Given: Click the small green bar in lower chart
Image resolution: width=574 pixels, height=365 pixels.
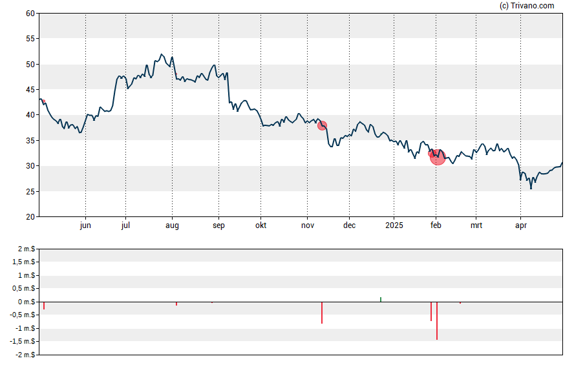Looking at the screenshot, I should [381, 300].
